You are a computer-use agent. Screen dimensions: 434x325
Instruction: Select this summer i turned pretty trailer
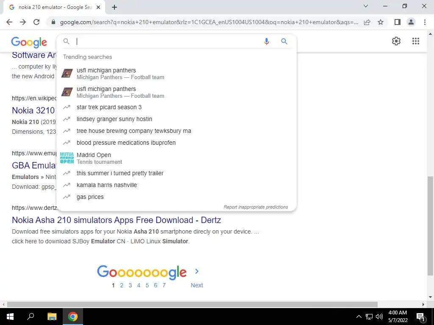pos(176,173)
